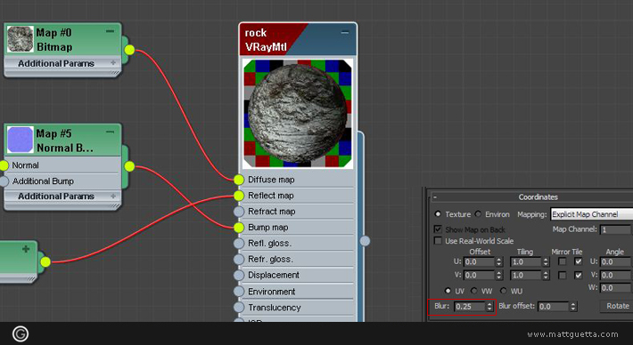Viewport: 633px width, 345px height.
Task: Click the Map #5 output socket
Action: coord(129,166)
